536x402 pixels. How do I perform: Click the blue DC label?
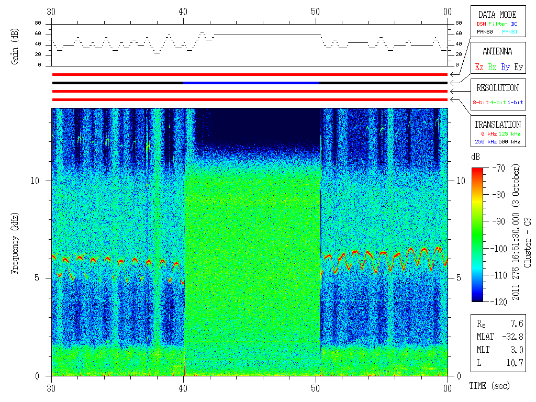(514, 24)
